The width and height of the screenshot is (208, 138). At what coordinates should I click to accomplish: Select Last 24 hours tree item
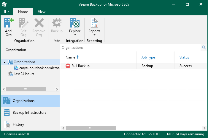click(24, 74)
